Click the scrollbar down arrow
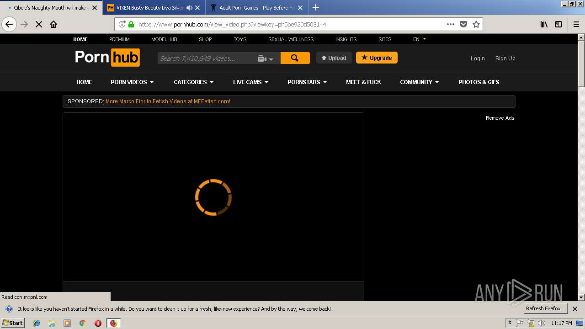Viewport: 585px width, 329px height. pyautogui.click(x=581, y=297)
